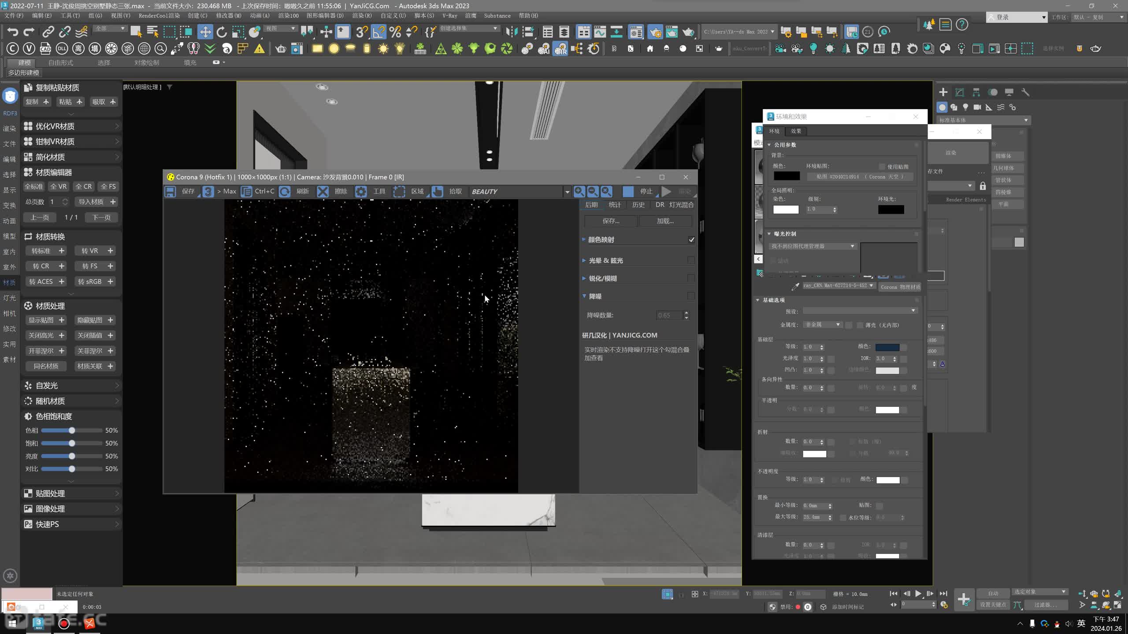Click the 降噪数量 value field
The height and width of the screenshot is (634, 1128).
(x=669, y=315)
